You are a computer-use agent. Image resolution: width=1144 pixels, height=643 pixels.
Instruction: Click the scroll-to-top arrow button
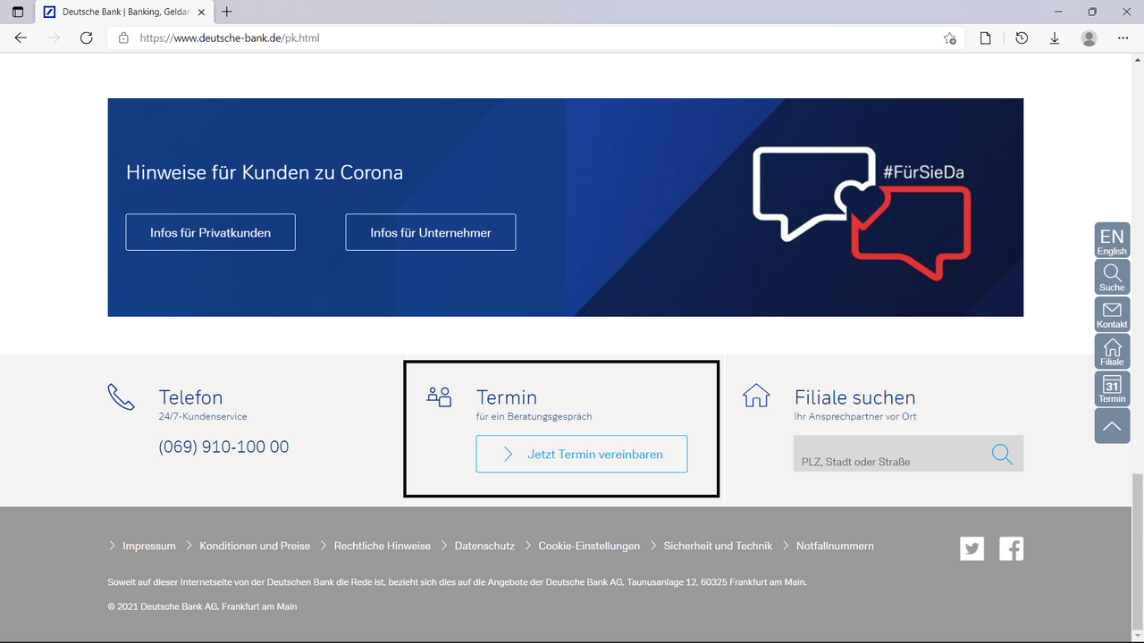(x=1112, y=426)
